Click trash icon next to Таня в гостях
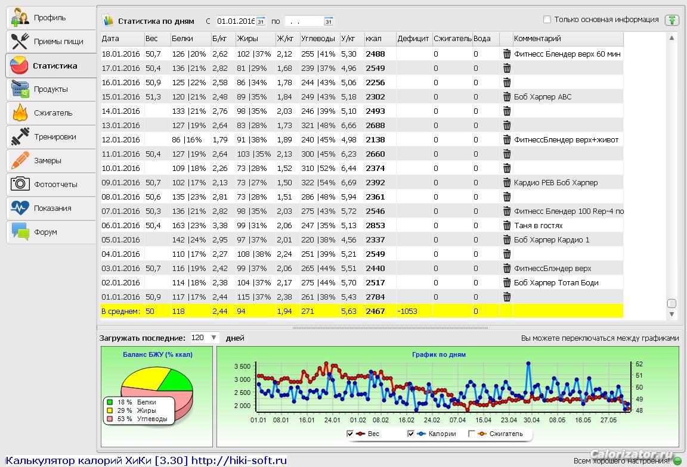 [506, 225]
